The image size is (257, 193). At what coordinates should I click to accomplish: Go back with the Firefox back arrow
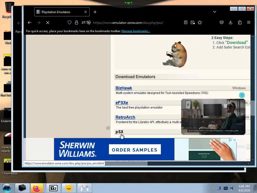click(x=30, y=22)
